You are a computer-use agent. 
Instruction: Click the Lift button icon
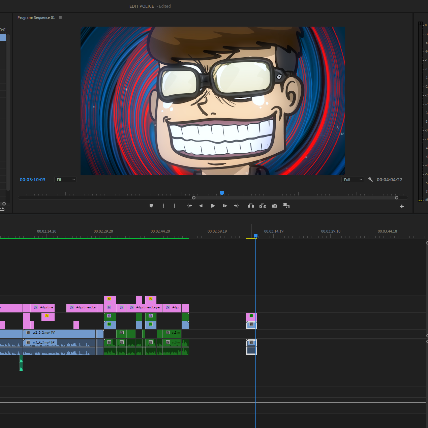point(251,206)
